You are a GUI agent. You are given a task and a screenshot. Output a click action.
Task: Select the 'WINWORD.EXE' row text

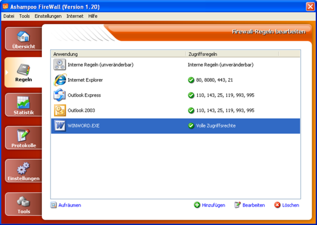coord(83,126)
